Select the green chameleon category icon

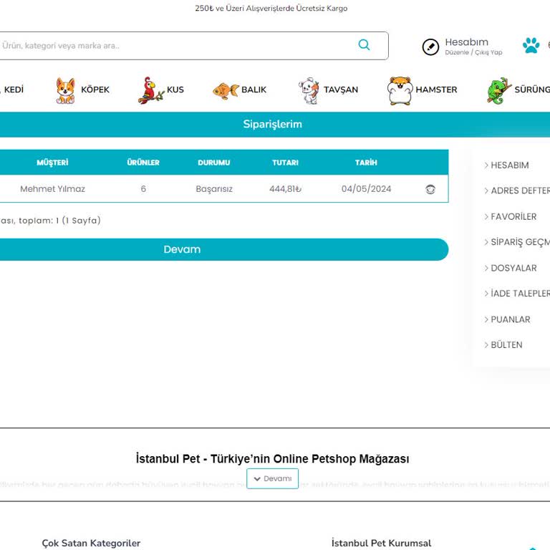point(498,90)
